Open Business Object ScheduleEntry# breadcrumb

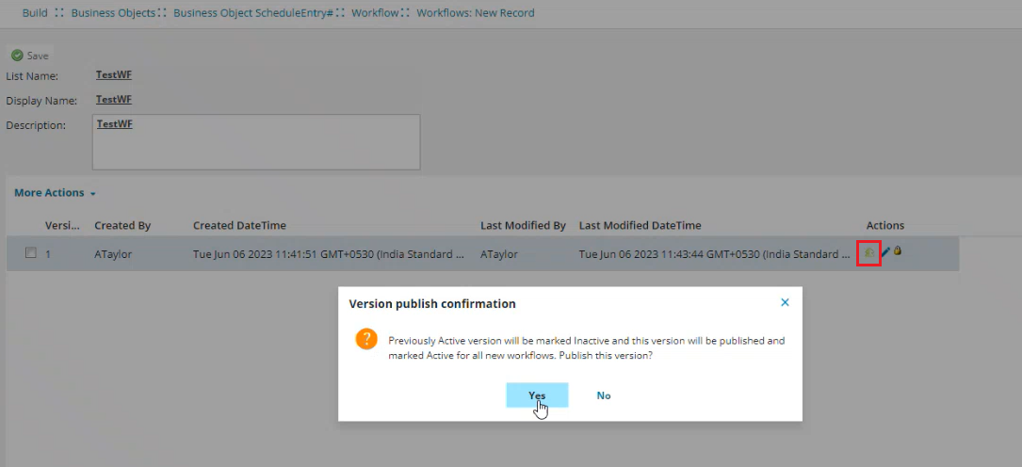[x=253, y=12]
